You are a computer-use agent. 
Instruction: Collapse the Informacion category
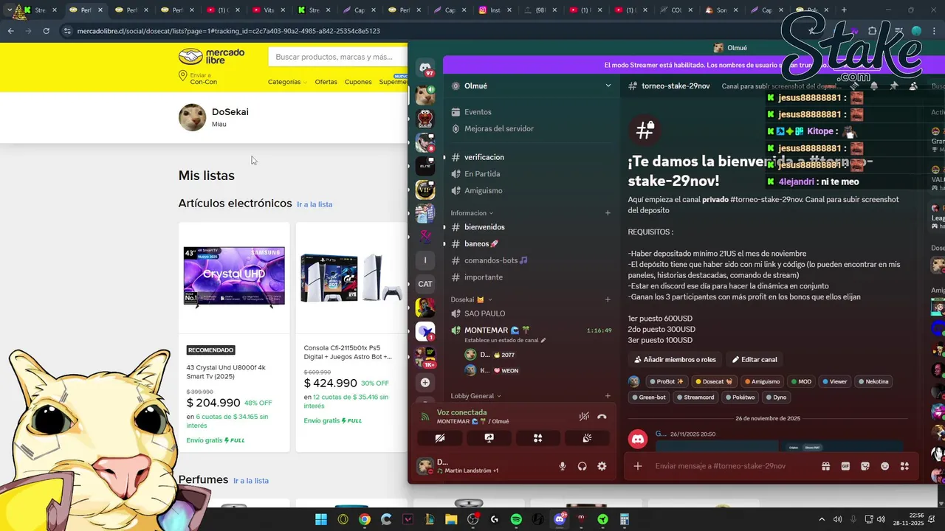(472, 213)
